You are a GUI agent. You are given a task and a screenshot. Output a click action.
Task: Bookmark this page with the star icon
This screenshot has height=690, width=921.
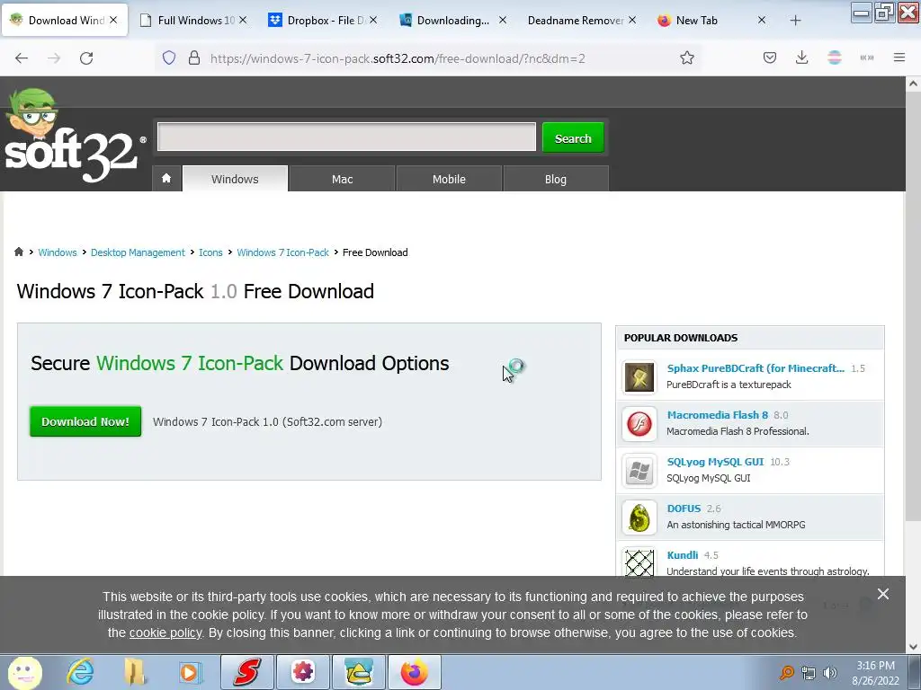pyautogui.click(x=686, y=58)
